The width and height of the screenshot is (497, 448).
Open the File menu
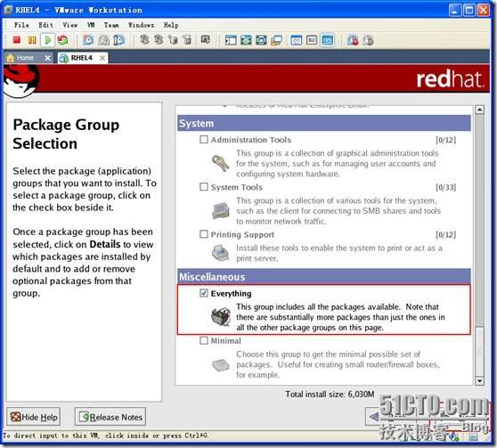click(21, 25)
